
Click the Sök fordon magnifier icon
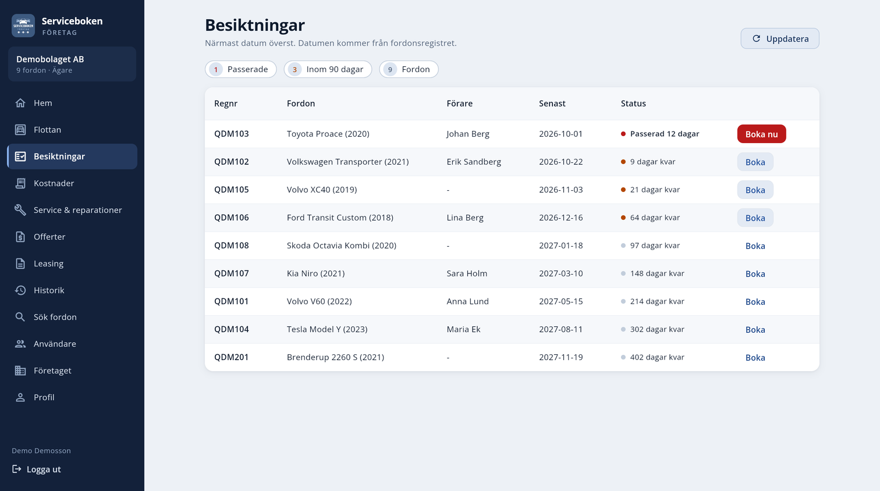click(20, 317)
